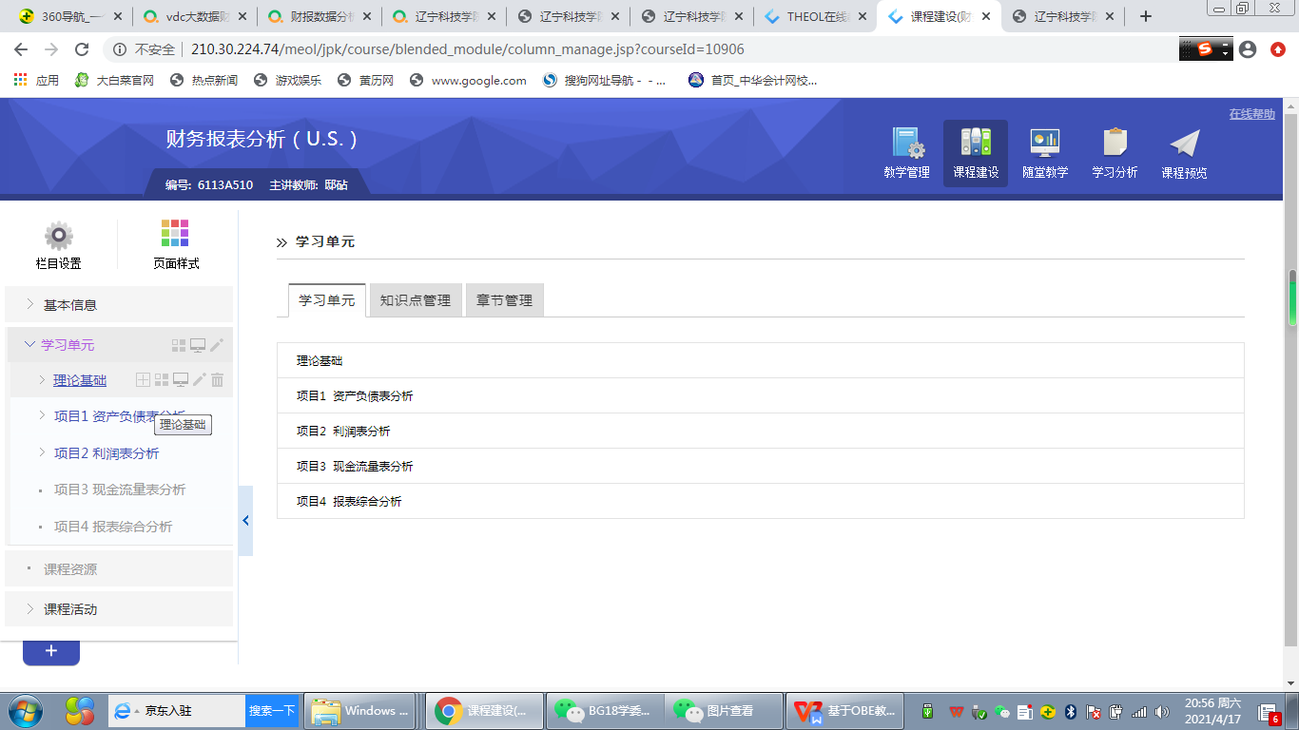Screen dimensions: 1299x730
Task: Click monitor preview icon in 学习单元 row
Action: coord(198,345)
